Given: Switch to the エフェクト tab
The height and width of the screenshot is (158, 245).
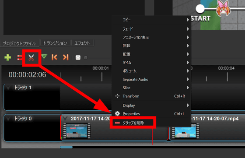Looking at the screenshot, I should 82,43.
